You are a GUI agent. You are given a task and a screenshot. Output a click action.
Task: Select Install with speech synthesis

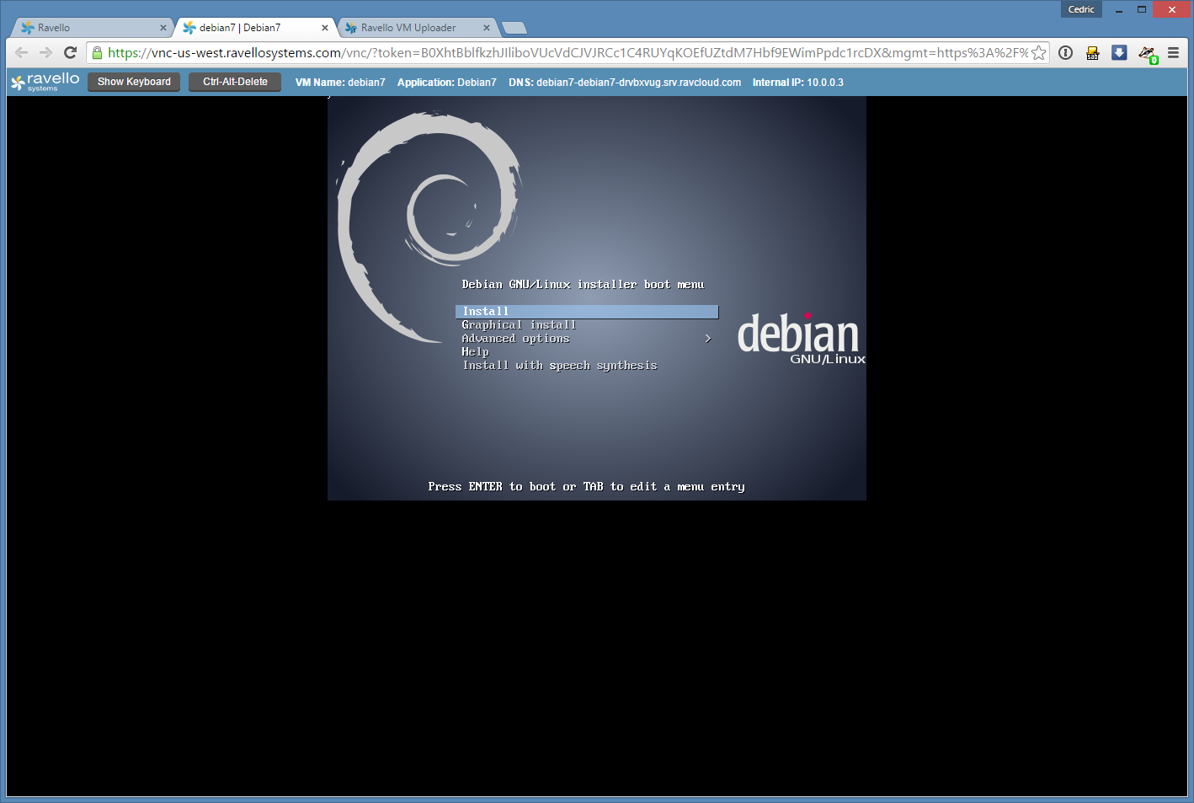click(559, 366)
